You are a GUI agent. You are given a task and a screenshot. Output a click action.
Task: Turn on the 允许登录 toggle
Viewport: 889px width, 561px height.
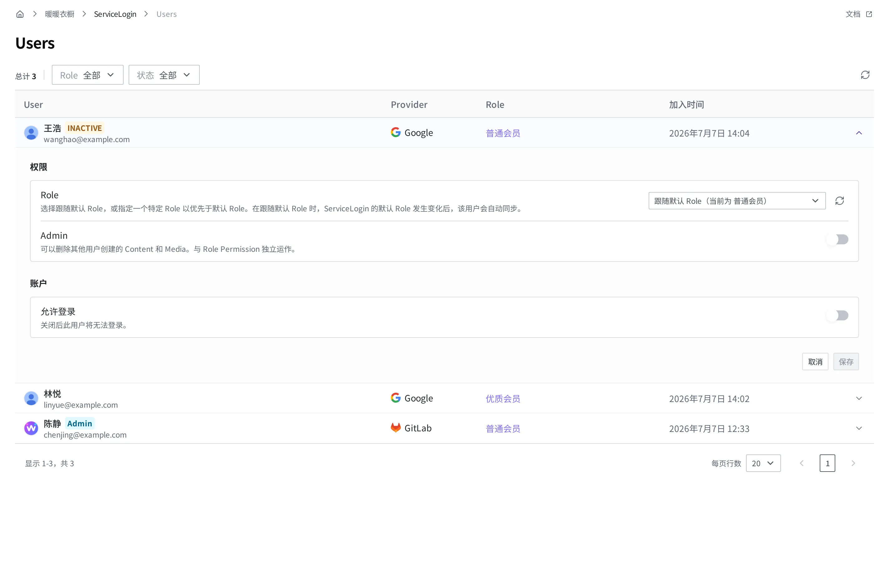click(837, 315)
